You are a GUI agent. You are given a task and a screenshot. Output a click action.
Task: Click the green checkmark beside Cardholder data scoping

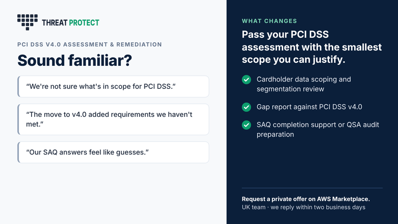[246, 80]
